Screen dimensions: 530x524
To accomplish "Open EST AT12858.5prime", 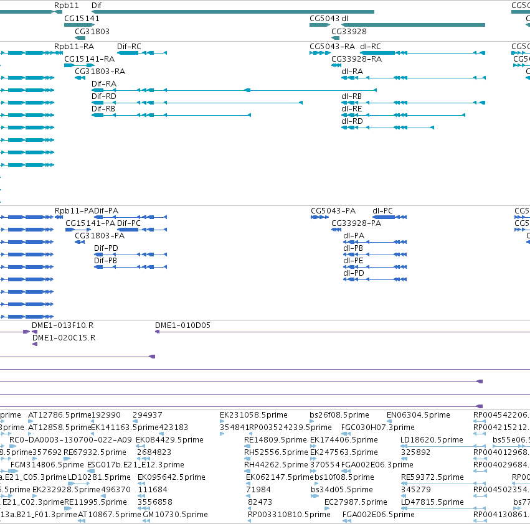I will (60, 428).
